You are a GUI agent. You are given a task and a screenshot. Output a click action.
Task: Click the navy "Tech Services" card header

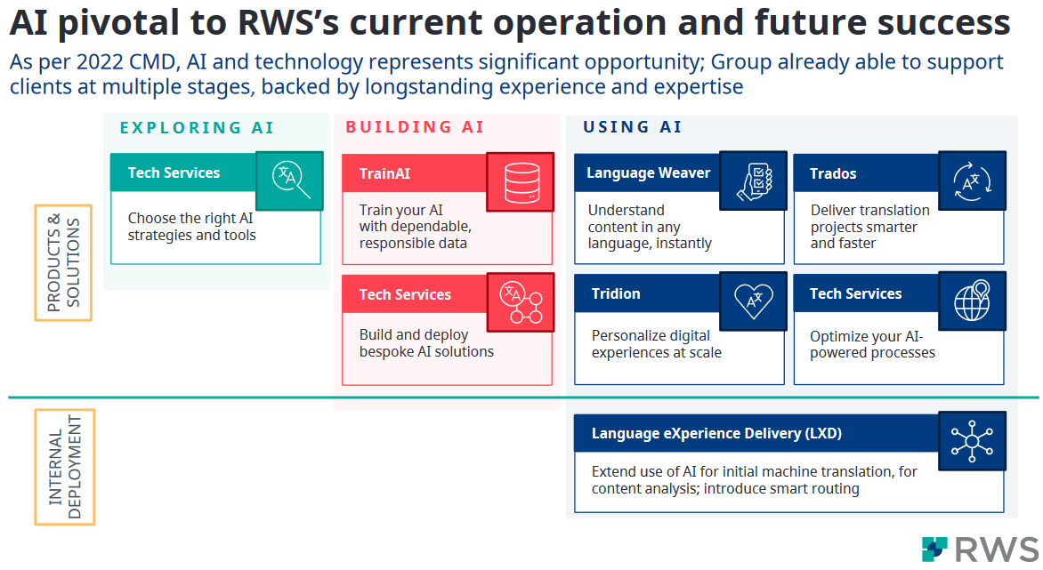[866, 293]
